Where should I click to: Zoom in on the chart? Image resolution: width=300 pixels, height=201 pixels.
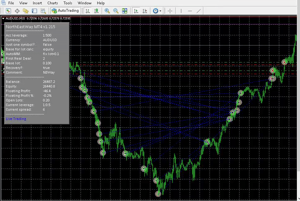pos(107,11)
